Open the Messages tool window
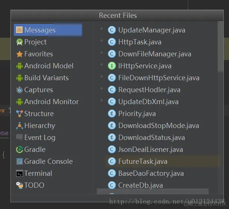This screenshot has width=229, height=209. [x=48, y=30]
